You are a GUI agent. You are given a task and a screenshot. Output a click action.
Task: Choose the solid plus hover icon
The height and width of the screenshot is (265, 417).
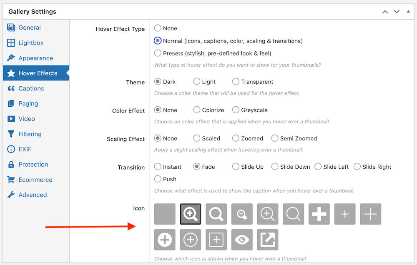click(319, 214)
